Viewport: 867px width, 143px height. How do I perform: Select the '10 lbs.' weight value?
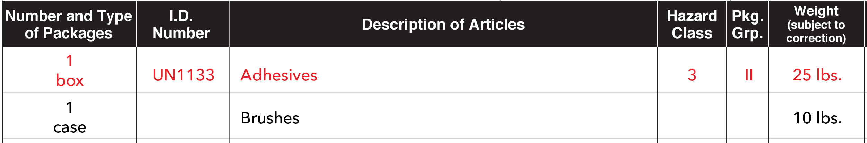(817, 118)
